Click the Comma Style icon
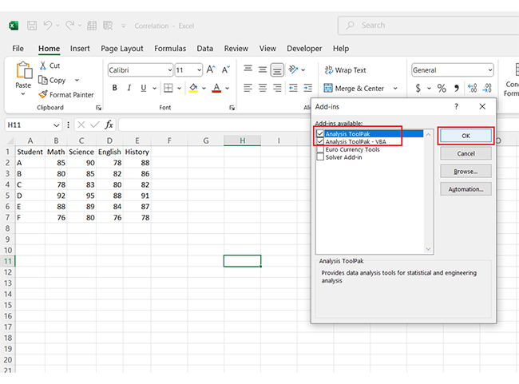Image resolution: width=519 pixels, height=384 pixels. point(457,88)
